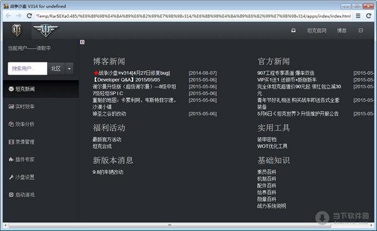
Task: Click the 勋章百科 link
Action: pos(267,199)
